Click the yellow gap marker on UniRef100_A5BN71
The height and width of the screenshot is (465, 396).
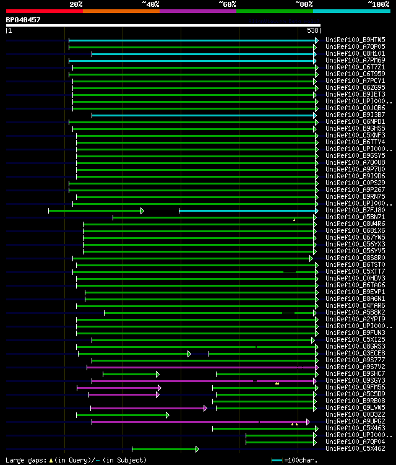[x=294, y=220]
